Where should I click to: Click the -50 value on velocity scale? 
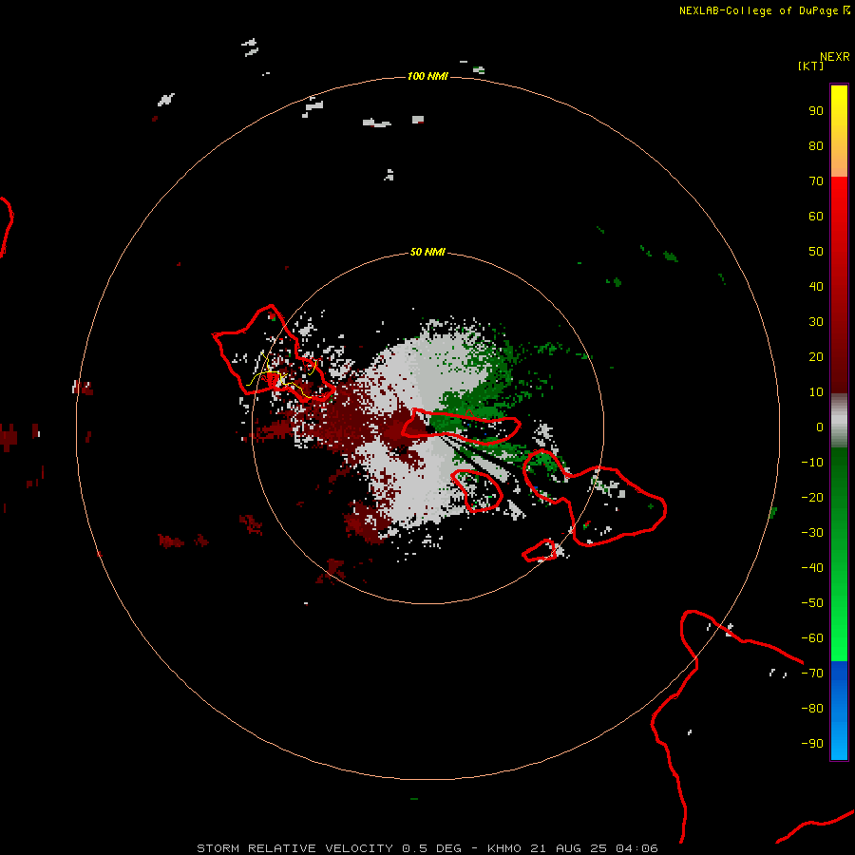click(x=812, y=603)
